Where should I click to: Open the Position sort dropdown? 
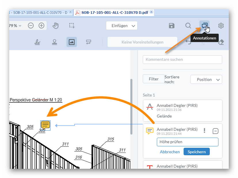206,79
